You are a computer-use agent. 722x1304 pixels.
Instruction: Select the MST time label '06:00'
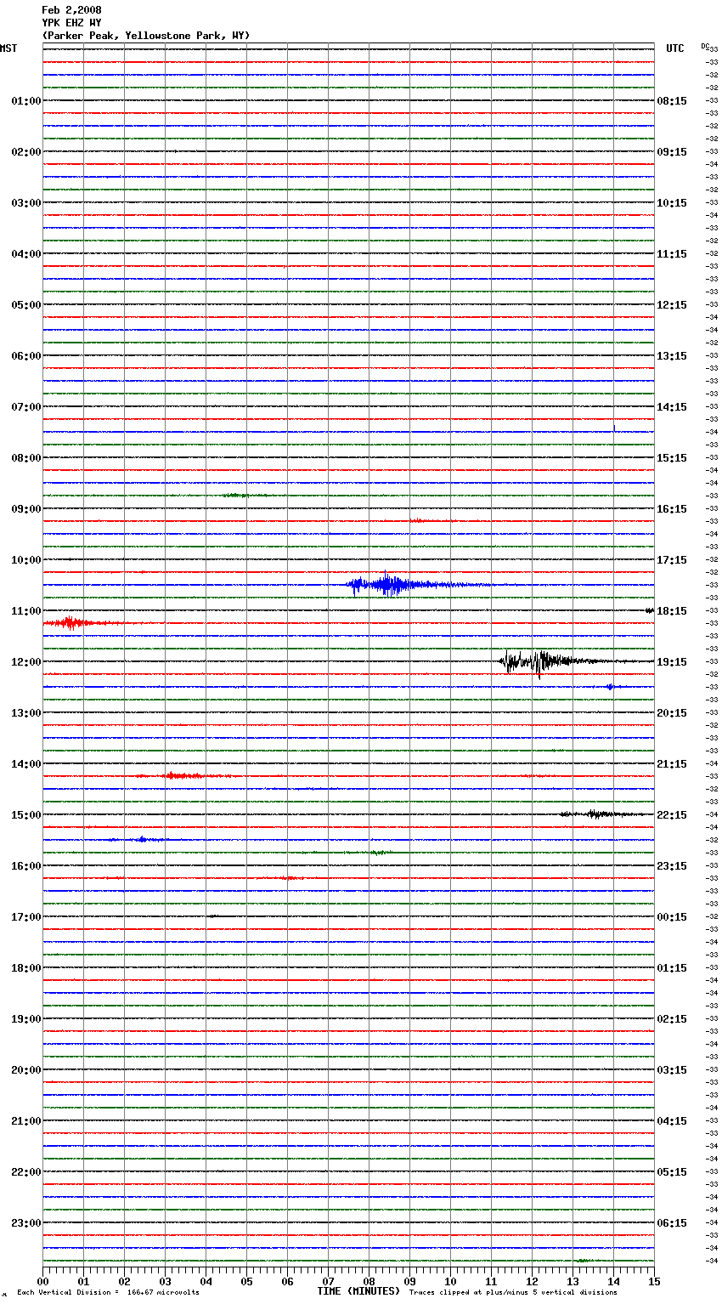pyautogui.click(x=25, y=356)
